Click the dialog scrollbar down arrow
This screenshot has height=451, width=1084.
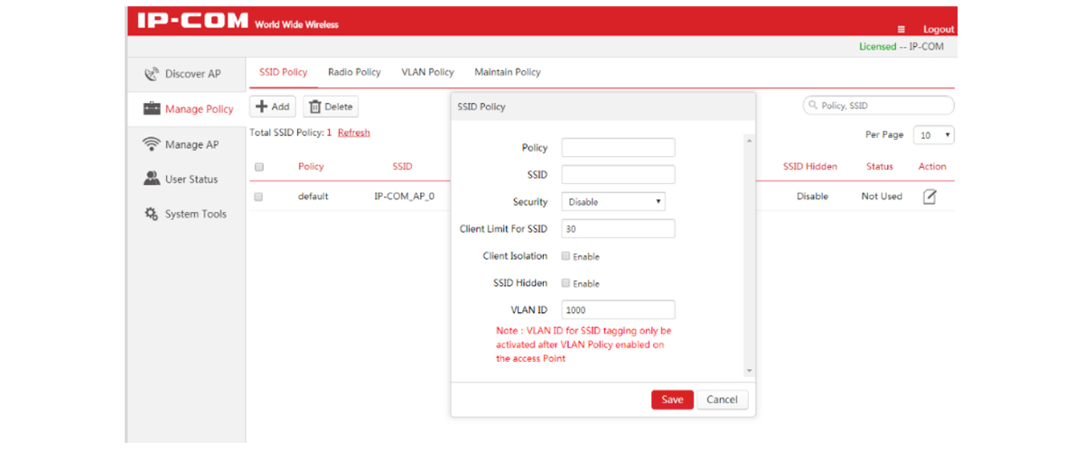tap(749, 371)
